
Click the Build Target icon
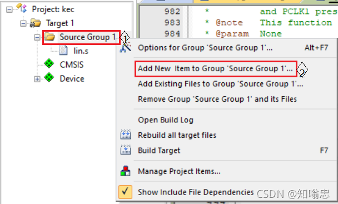coord(126,150)
